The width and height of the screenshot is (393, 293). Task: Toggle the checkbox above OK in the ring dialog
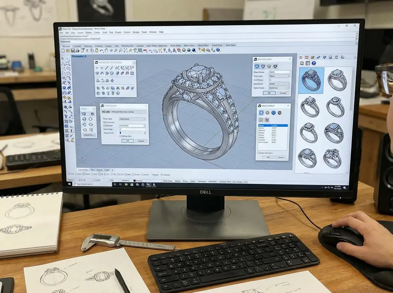point(121,136)
